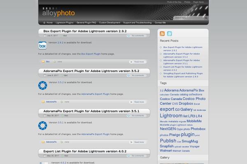Screen dimensions: 247x164
Task: Click folder icon beside AdoramaPix category of 3.5.2 post
Action: (43, 102)
